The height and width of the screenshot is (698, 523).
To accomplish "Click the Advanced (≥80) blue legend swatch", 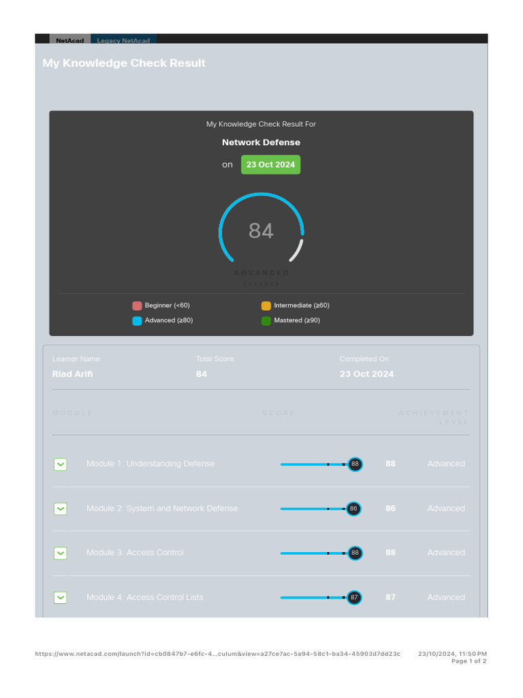I will [137, 321].
